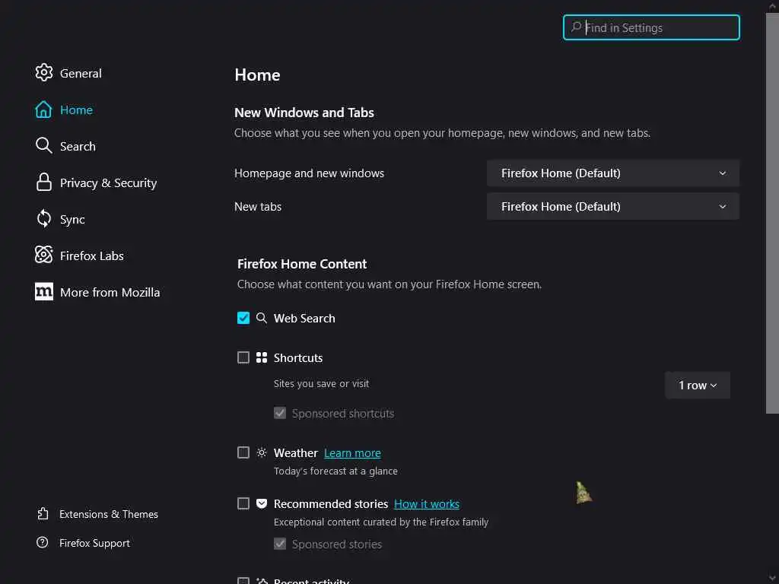This screenshot has height=584, width=779.
Task: Open the Firefox Labs section
Action: click(x=91, y=255)
